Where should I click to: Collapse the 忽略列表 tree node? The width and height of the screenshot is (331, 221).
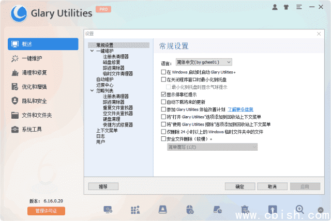[92, 91]
